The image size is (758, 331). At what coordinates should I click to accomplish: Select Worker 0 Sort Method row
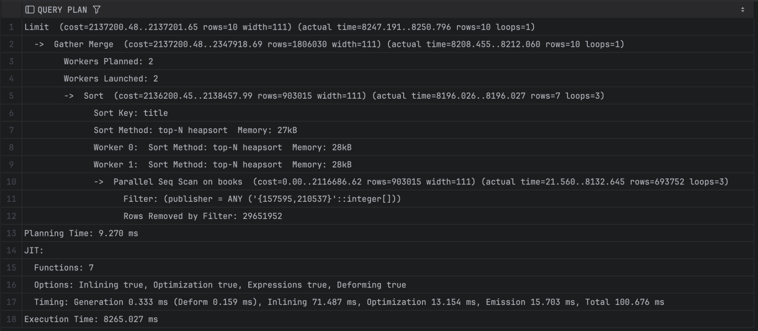[x=222, y=147]
